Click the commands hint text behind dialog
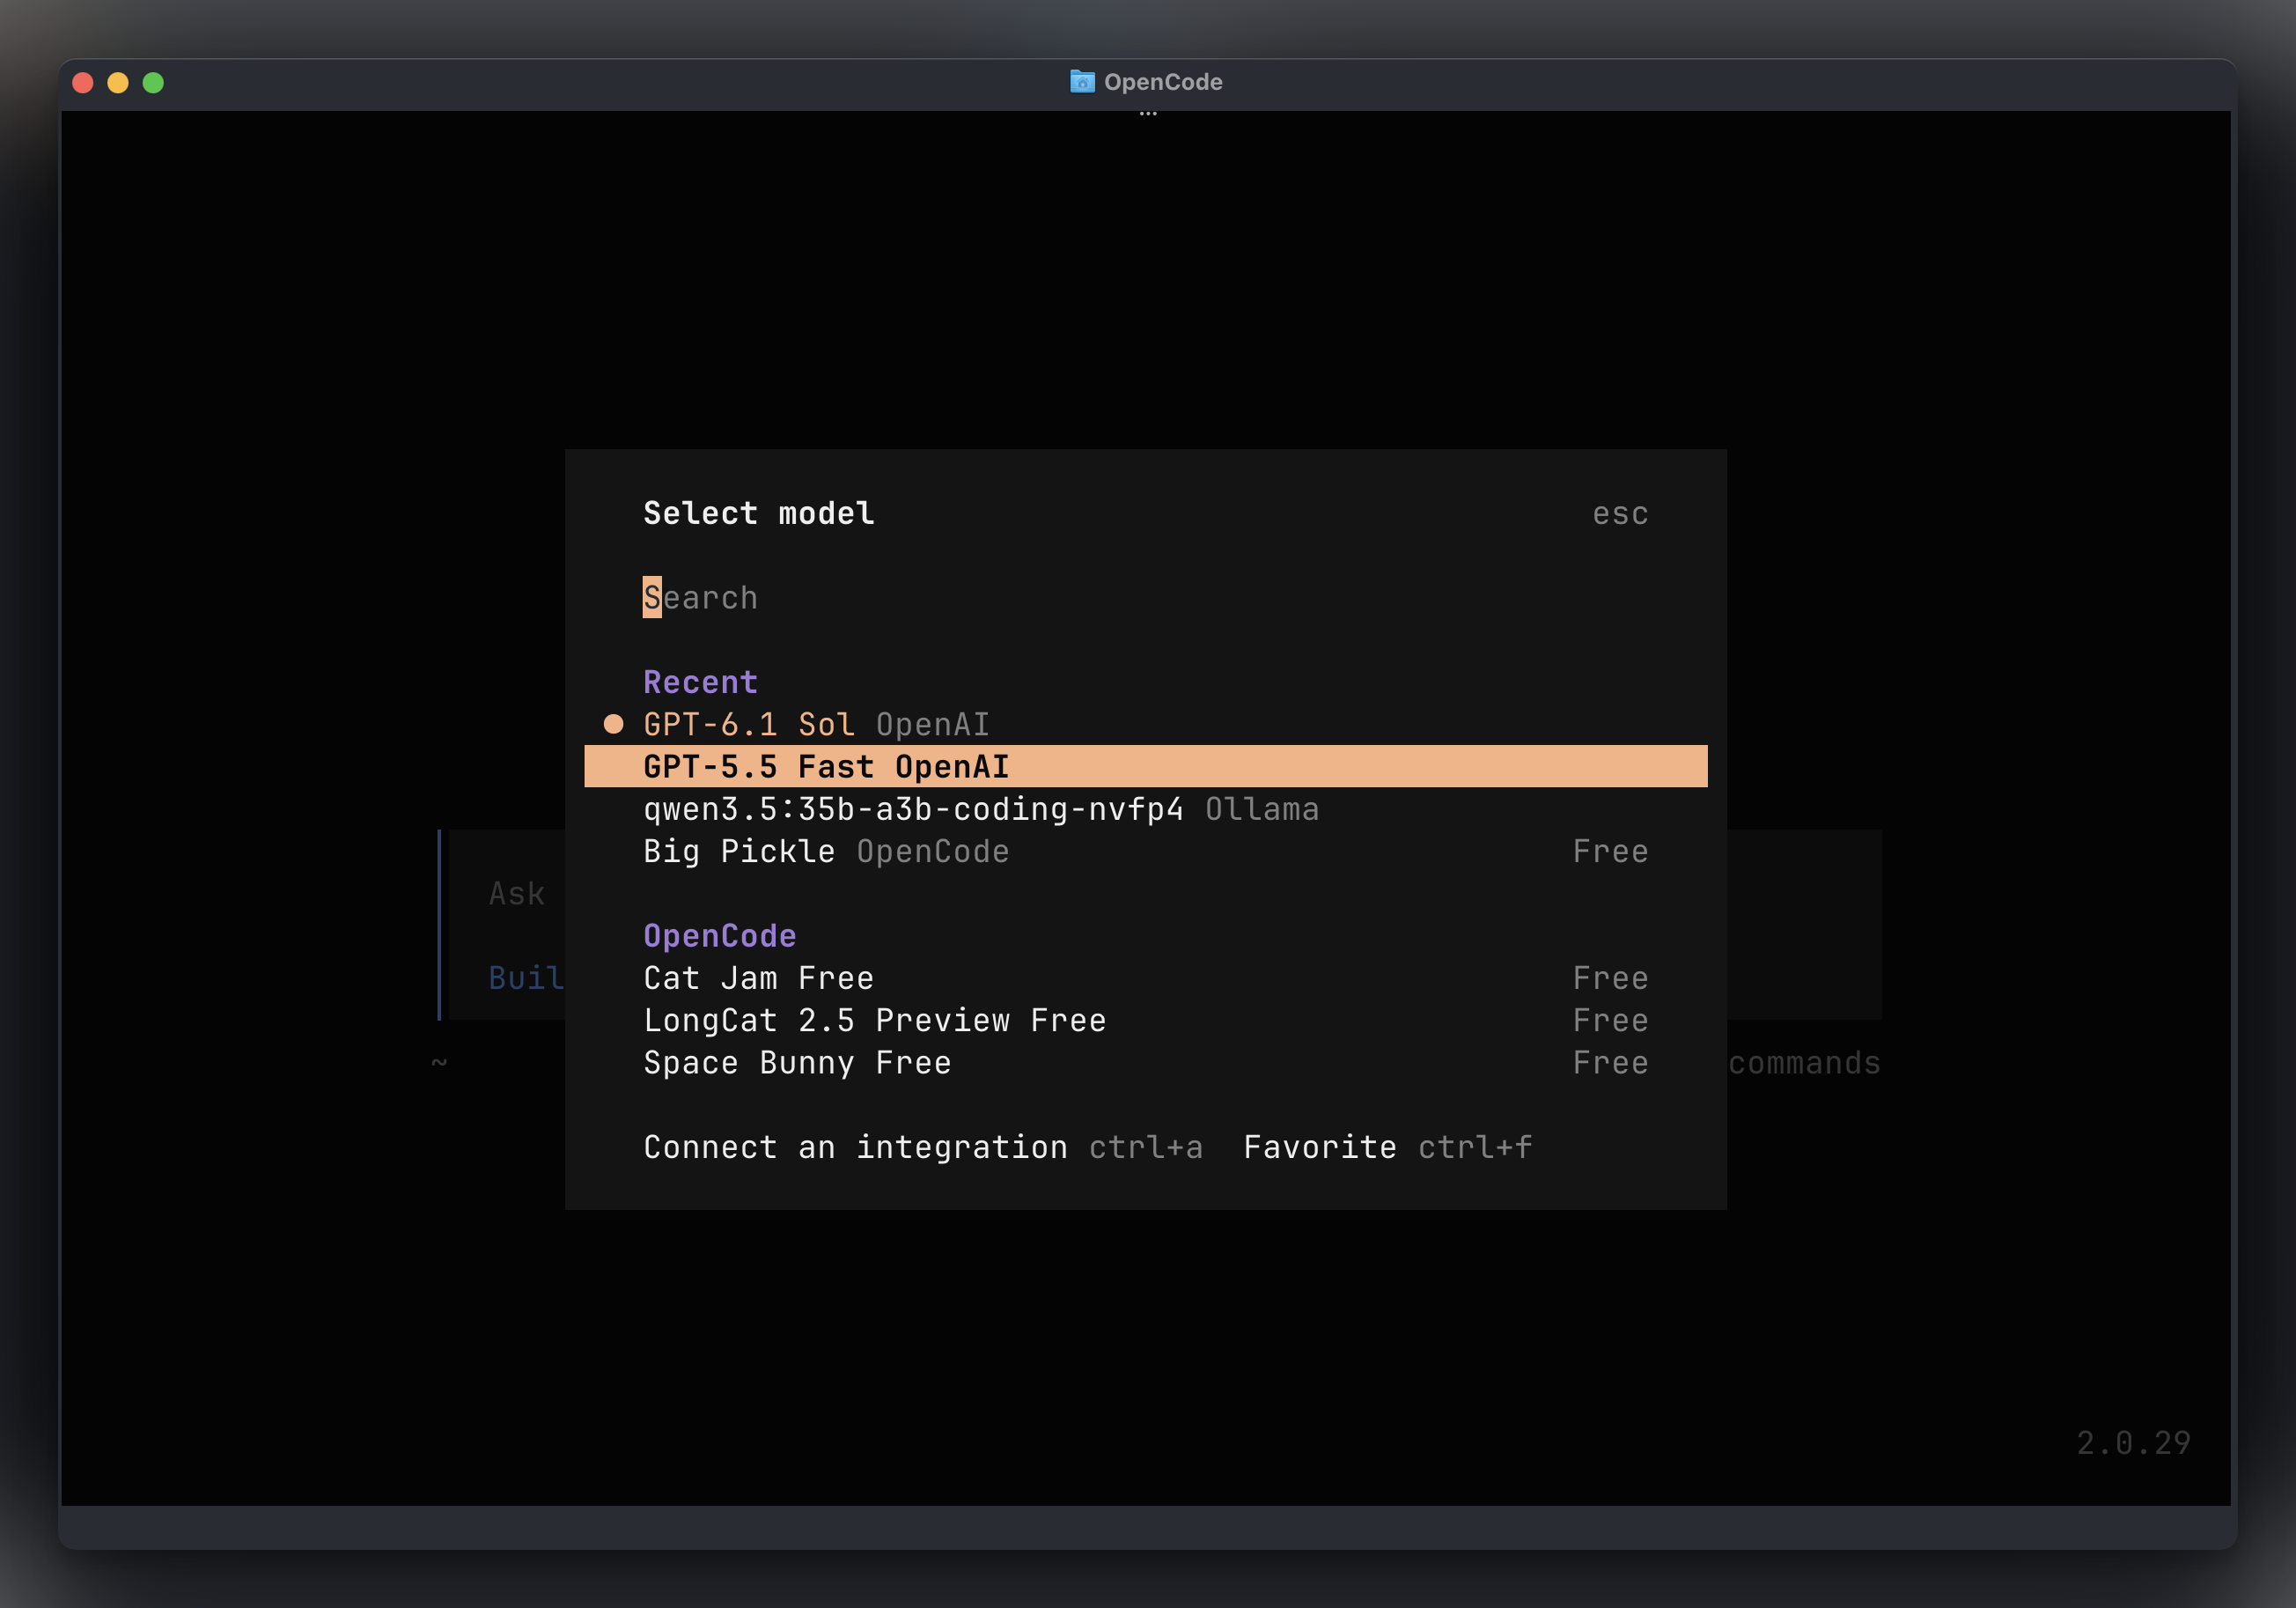The width and height of the screenshot is (2296, 1608). tap(1804, 1062)
